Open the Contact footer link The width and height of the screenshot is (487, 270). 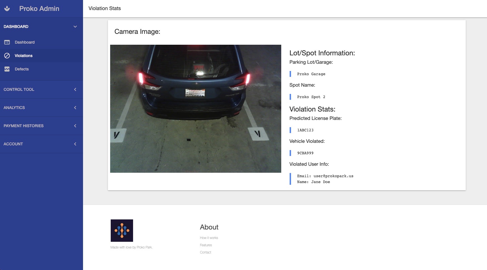[x=205, y=252]
